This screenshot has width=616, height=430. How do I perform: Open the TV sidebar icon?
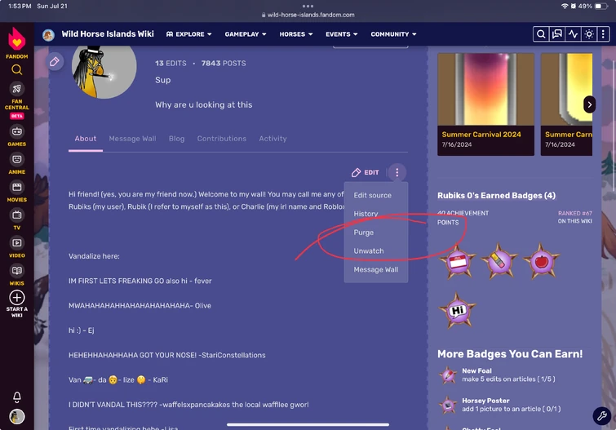pyautogui.click(x=16, y=215)
